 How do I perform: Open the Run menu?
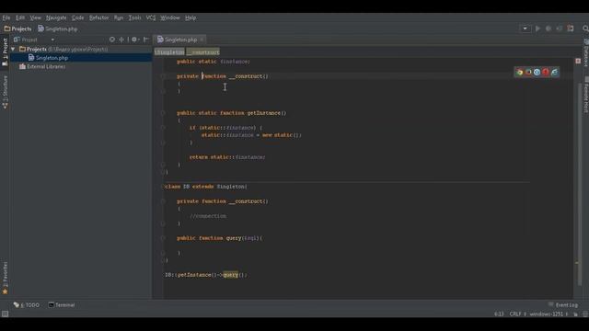point(119,17)
